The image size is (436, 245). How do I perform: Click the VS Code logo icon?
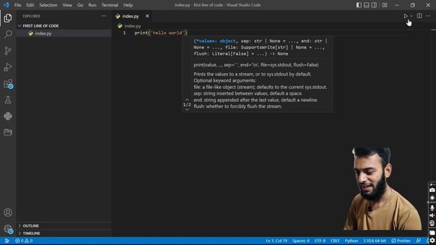[x=6, y=5]
